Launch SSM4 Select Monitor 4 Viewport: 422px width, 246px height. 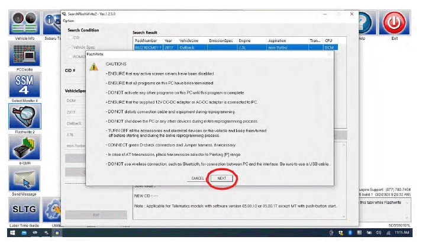tap(24, 85)
